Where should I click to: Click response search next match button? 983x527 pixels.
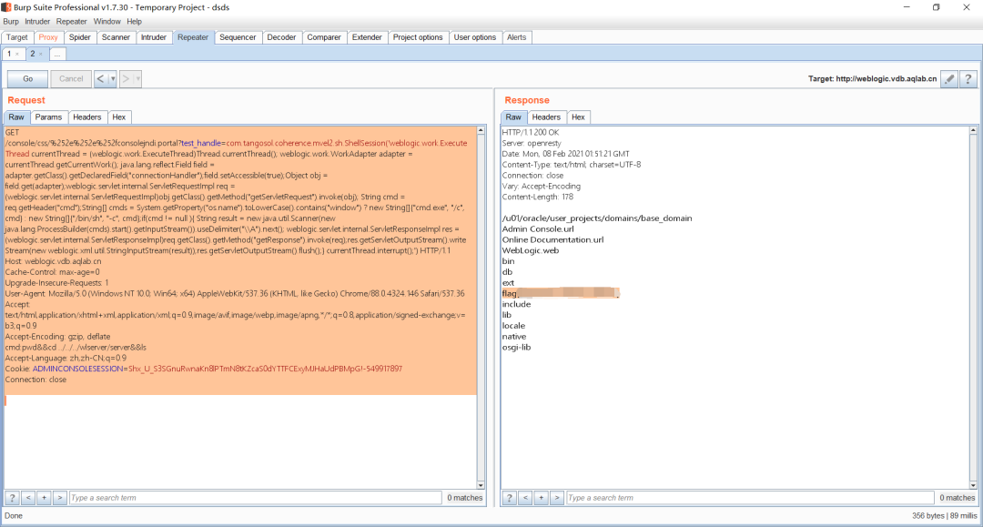pyautogui.click(x=557, y=498)
